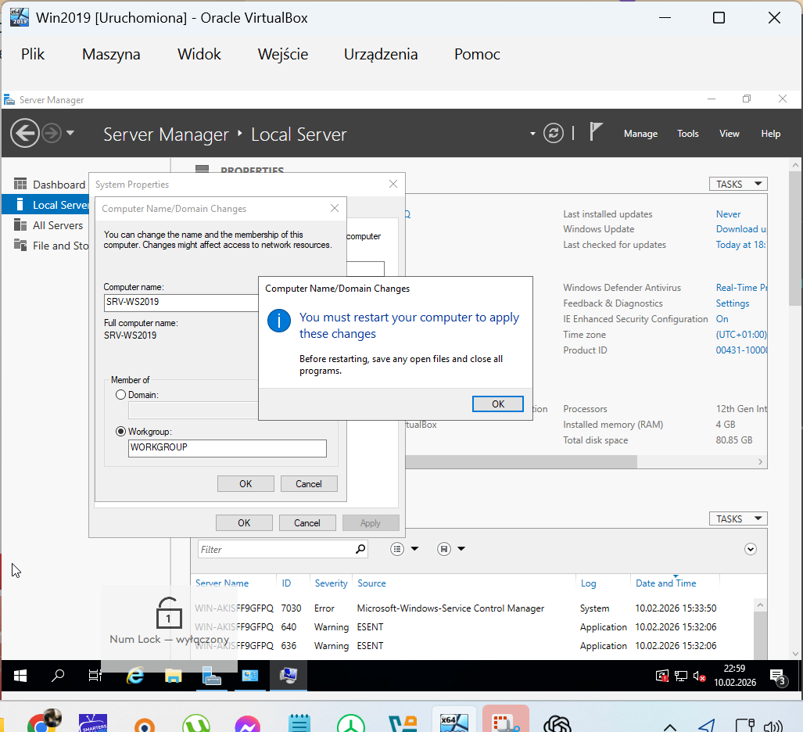Click the Dashboard icon in sidebar
This screenshot has width=803, height=732.
pos(20,185)
